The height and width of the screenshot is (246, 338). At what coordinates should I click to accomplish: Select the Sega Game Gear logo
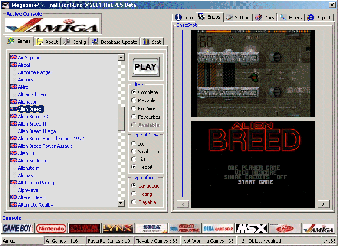[218, 228]
